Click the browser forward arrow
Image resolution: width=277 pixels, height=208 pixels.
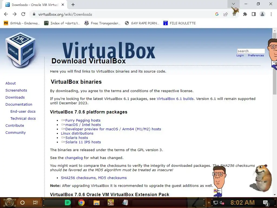pos(15,14)
